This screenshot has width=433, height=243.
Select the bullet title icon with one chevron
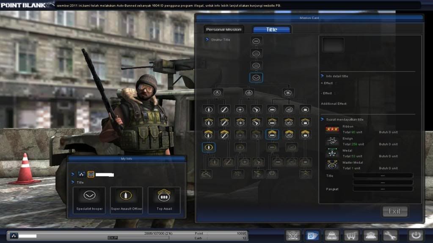(209, 122)
